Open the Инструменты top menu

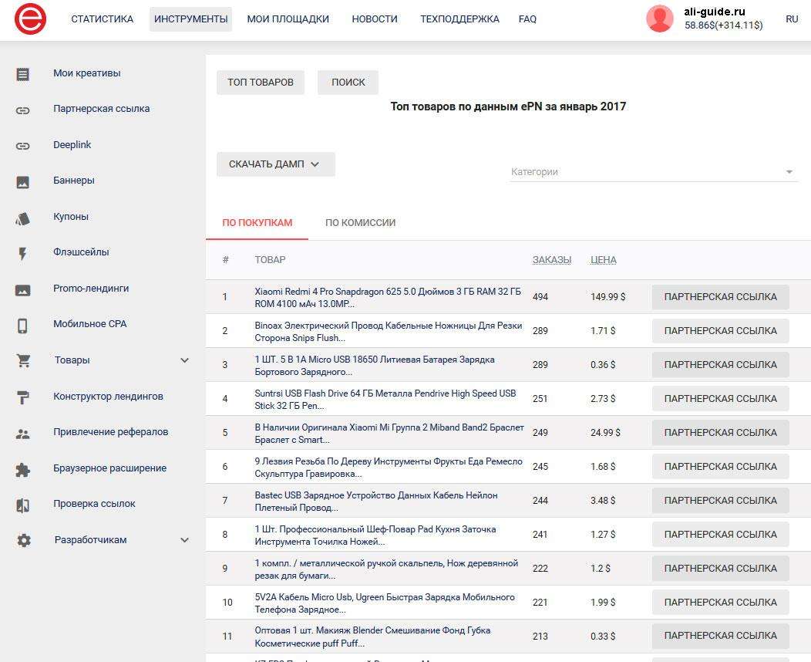tap(191, 19)
